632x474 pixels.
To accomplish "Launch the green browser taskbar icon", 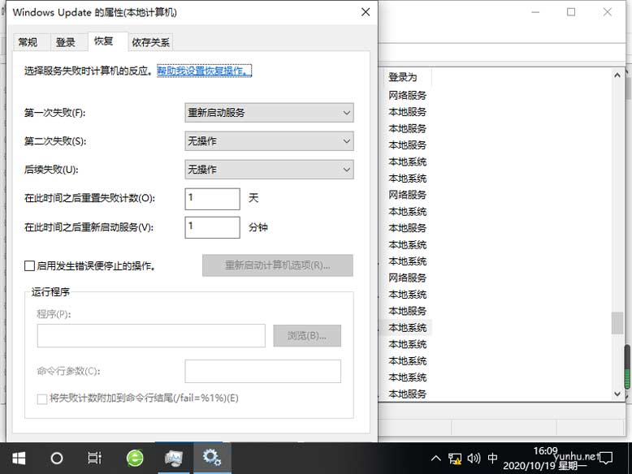I will click(x=135, y=459).
